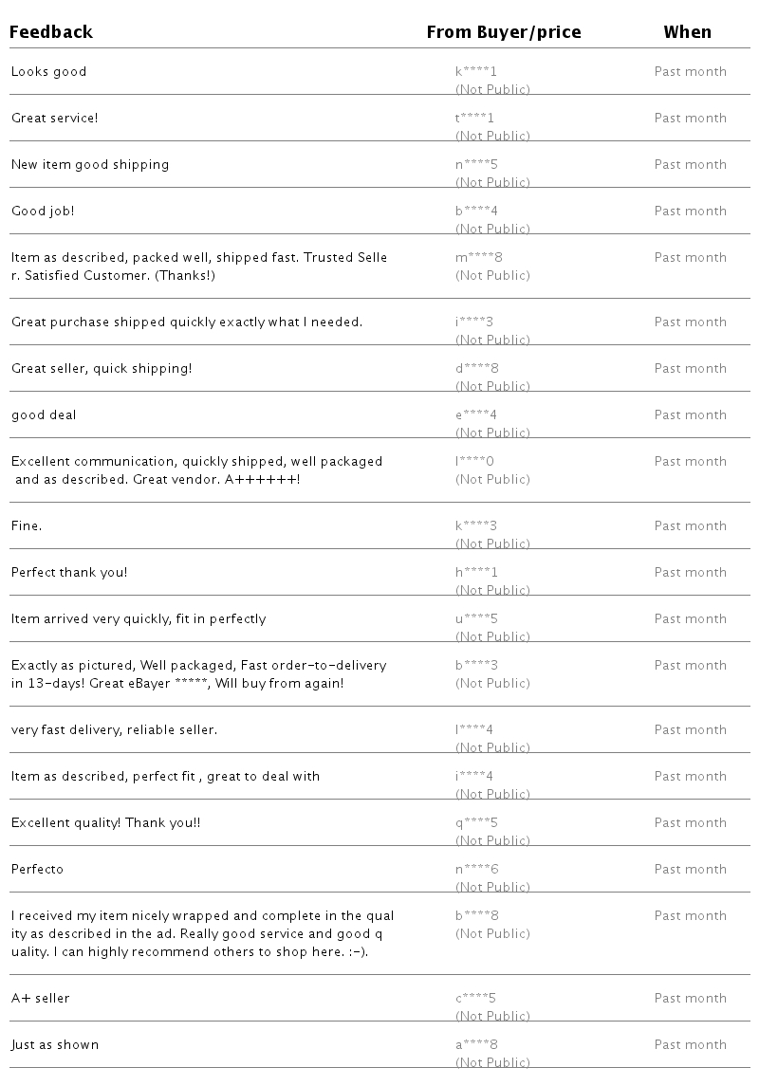
Task: Click buyer a****8 username
Action: pos(476,1045)
